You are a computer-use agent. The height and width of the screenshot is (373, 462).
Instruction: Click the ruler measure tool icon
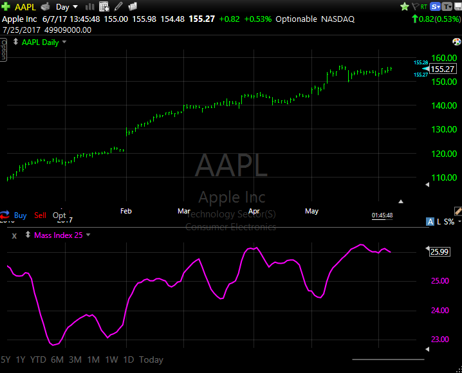tap(458, 211)
